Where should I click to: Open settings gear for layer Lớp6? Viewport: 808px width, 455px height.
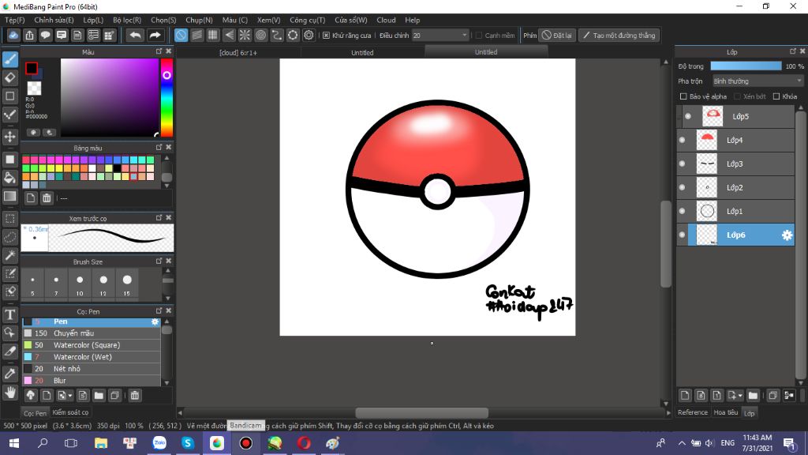(x=787, y=235)
